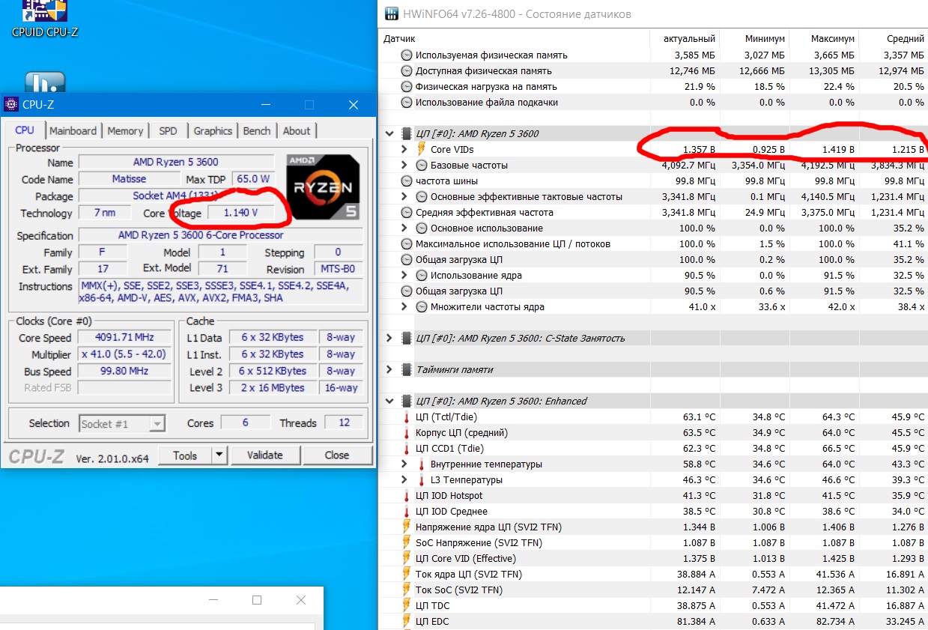
Task: Click the chip icon of C-State Занятость group
Action: 407,338
